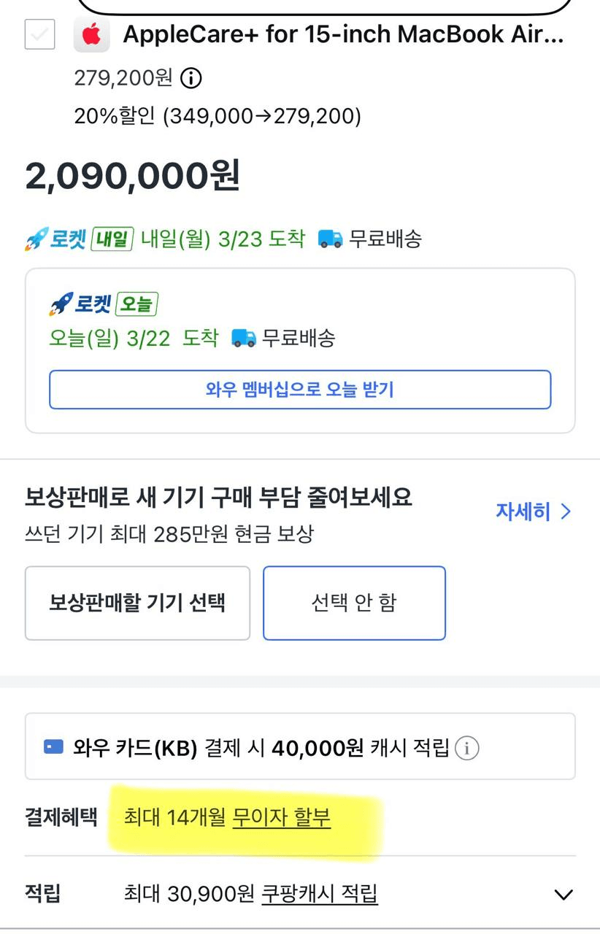Open the 쿠팡캐시 적립 link
Image resolution: width=600 pixels, height=934 pixels.
point(319,894)
